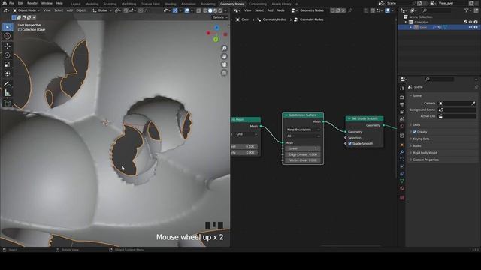Toggle the camera view icon in viewport

(x=224, y=64)
